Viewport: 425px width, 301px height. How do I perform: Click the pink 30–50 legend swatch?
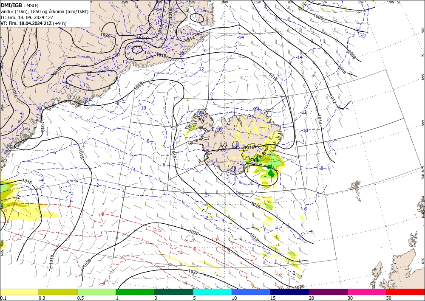tap(367, 292)
